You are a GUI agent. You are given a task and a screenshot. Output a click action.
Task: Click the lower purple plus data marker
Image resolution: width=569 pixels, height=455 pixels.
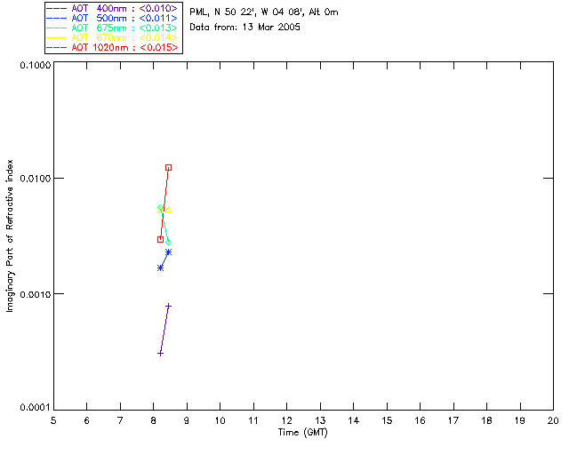(160, 354)
